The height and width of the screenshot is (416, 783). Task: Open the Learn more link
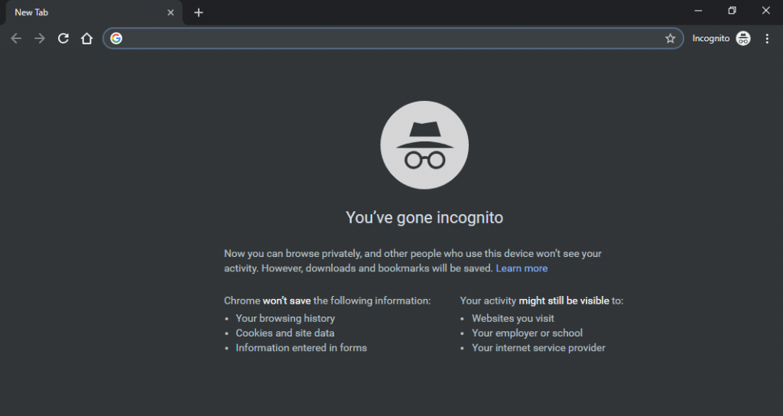point(521,268)
